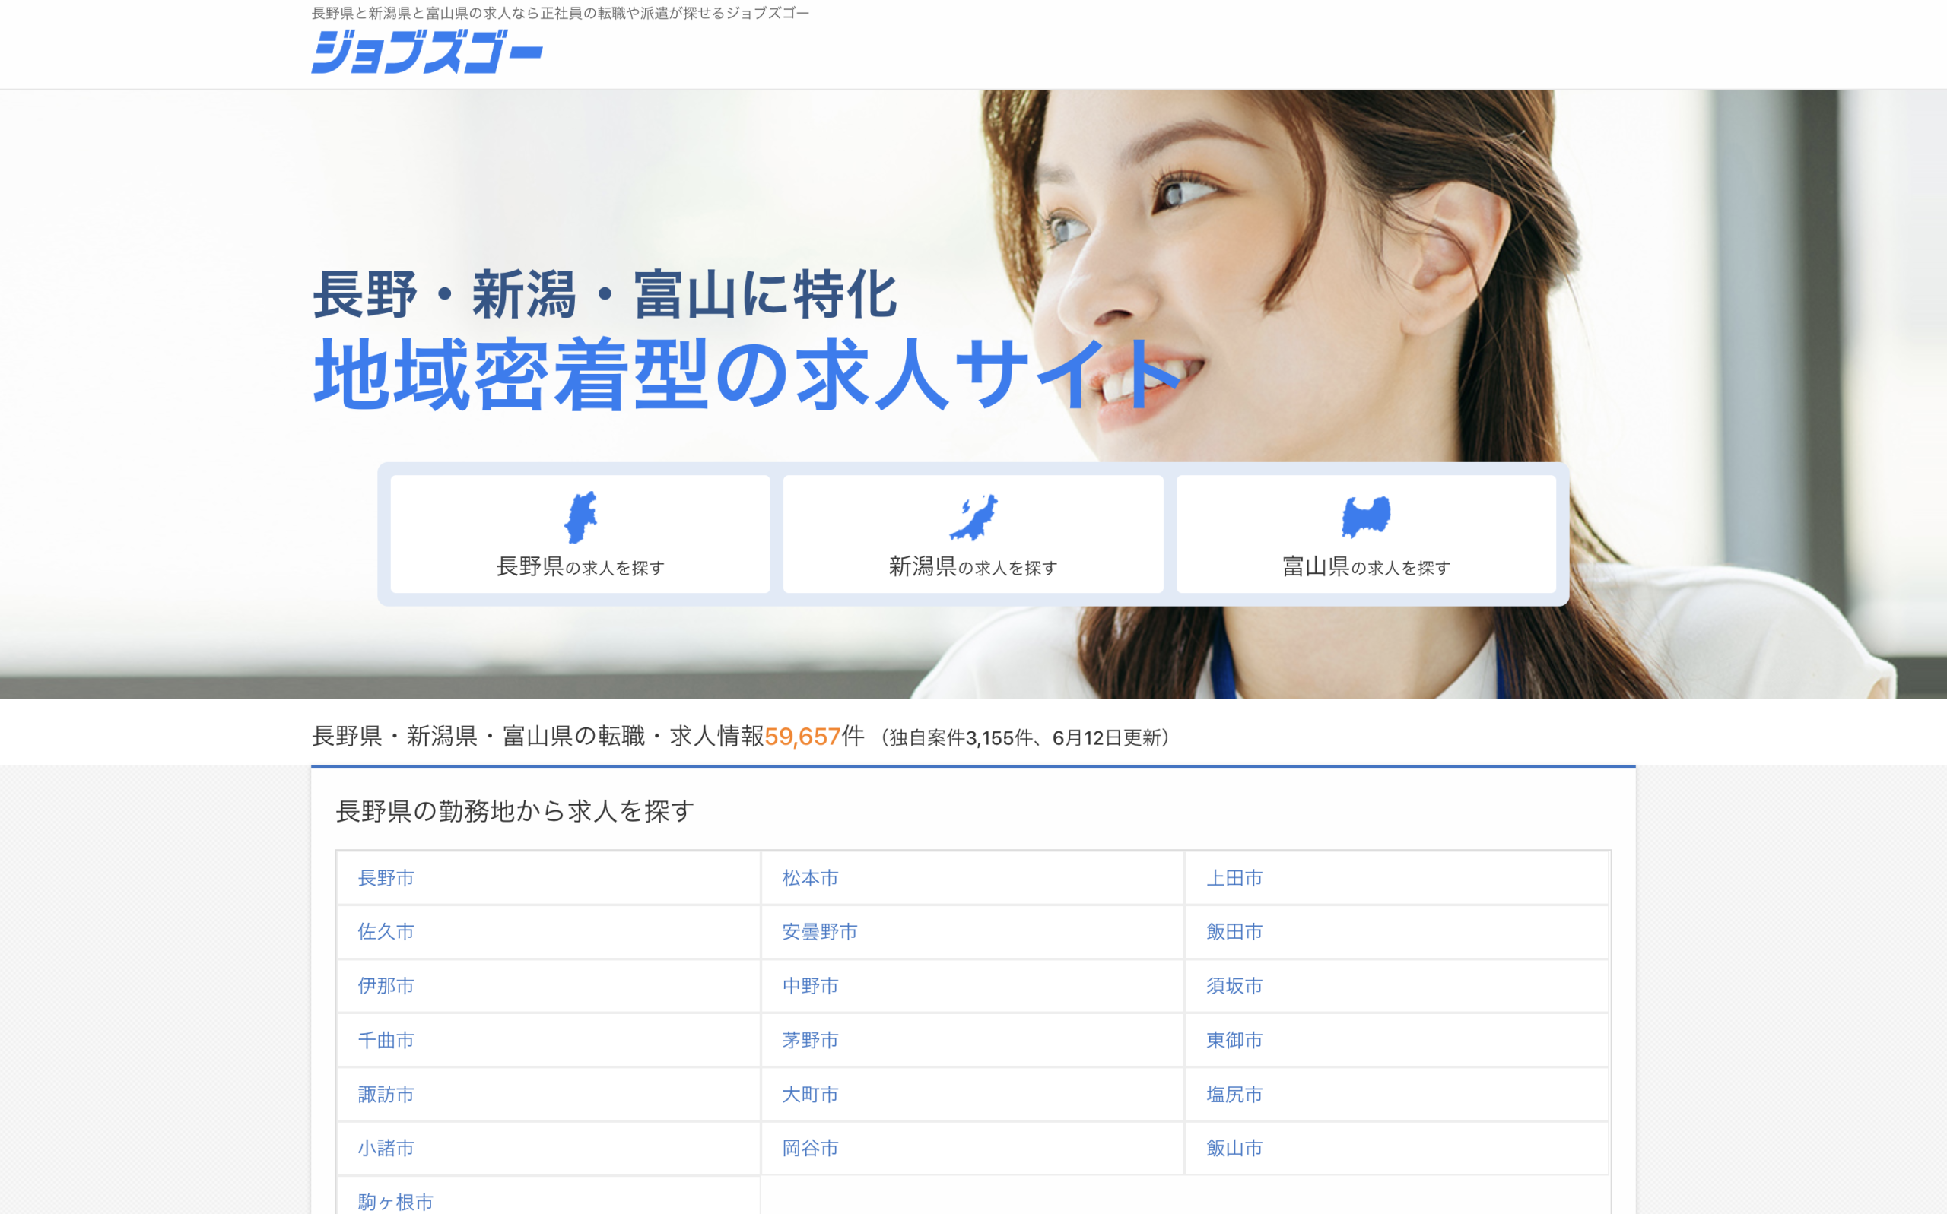
Task: Open the 長野市 job link
Action: [x=386, y=877]
